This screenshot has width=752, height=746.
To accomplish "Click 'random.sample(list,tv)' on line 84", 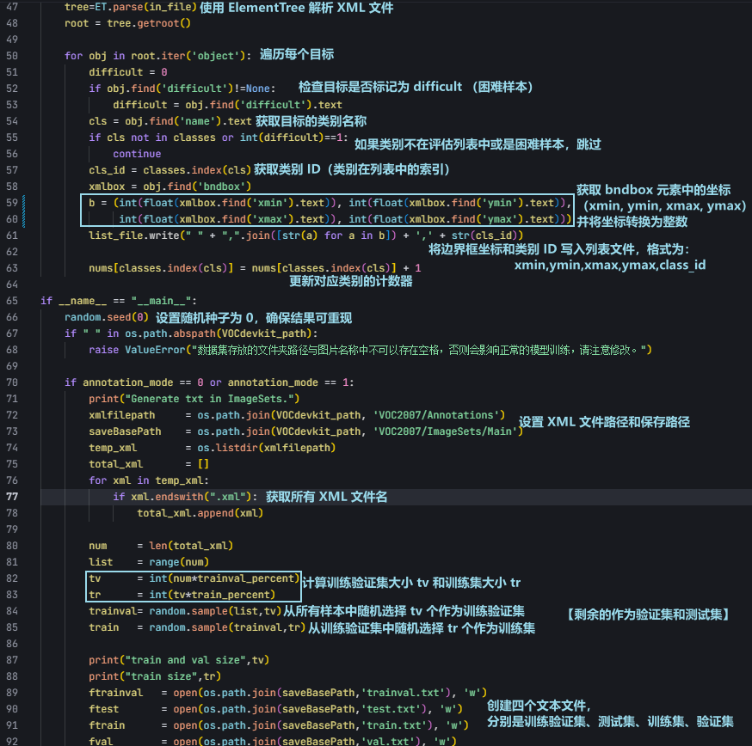I will coord(215,610).
